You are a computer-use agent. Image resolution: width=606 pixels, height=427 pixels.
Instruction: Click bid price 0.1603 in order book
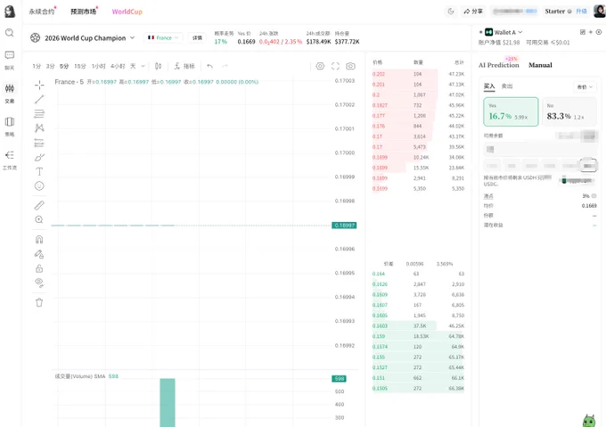pos(380,325)
